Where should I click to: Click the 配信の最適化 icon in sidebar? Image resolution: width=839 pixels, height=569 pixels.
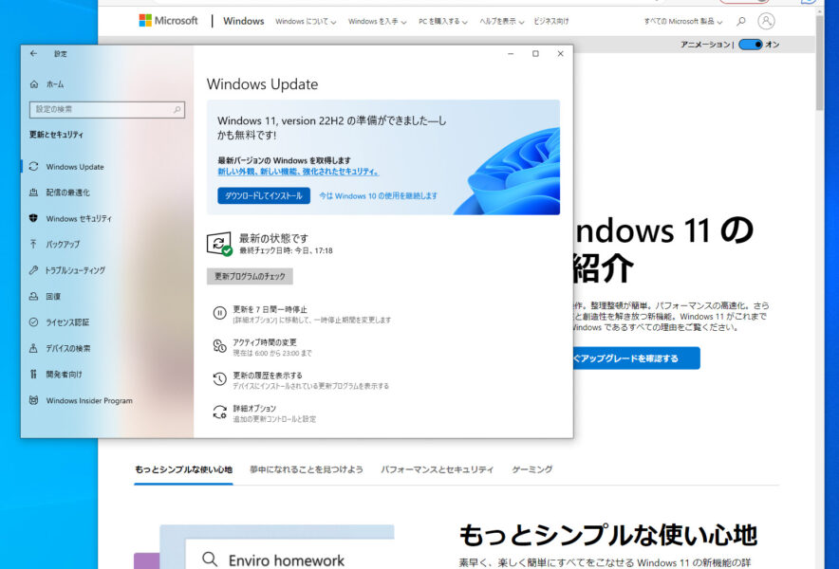click(34, 193)
